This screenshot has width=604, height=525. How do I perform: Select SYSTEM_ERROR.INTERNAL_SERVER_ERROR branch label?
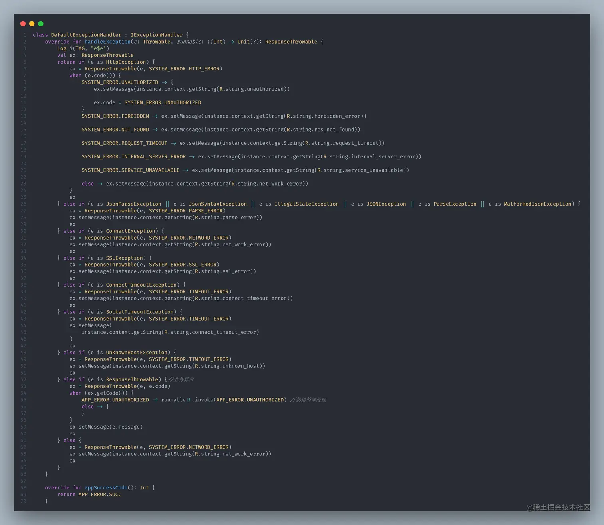click(133, 157)
